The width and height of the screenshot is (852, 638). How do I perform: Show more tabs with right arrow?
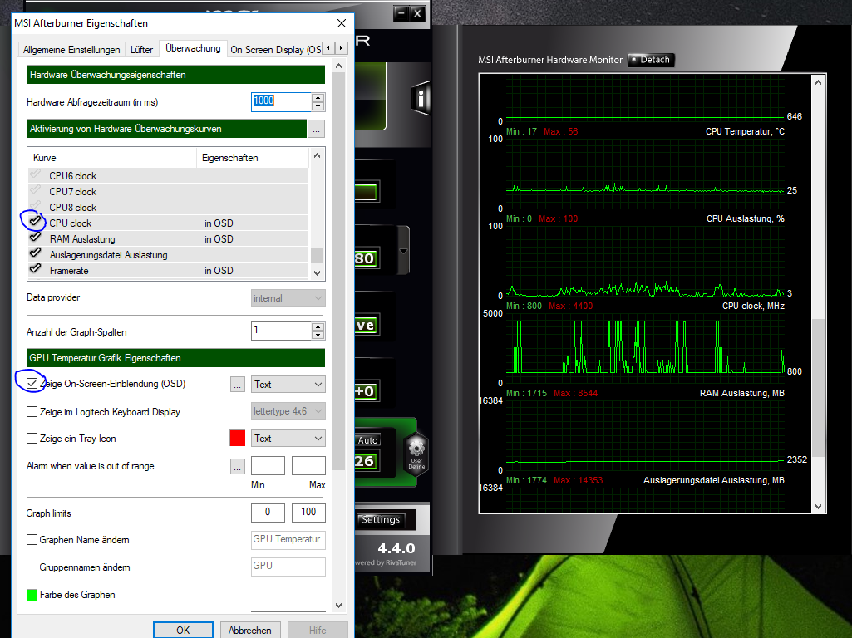(x=342, y=48)
